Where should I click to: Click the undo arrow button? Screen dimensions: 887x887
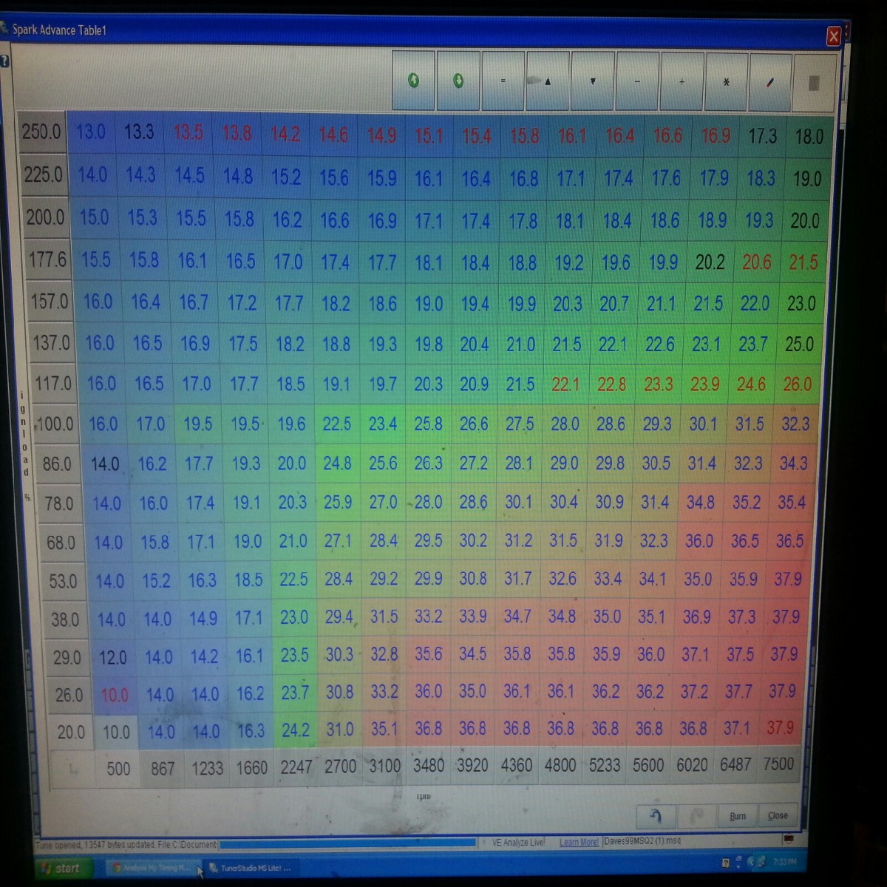click(x=656, y=815)
